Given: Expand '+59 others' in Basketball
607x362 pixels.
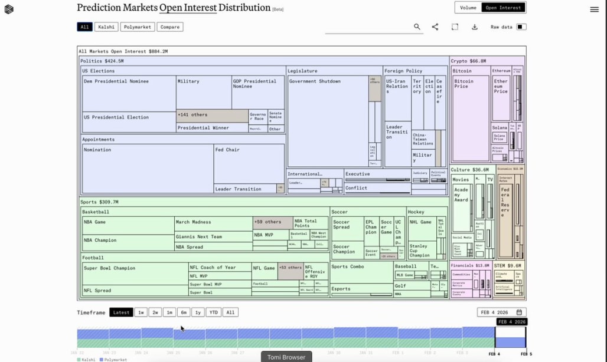Looking at the screenshot, I should tap(272, 223).
